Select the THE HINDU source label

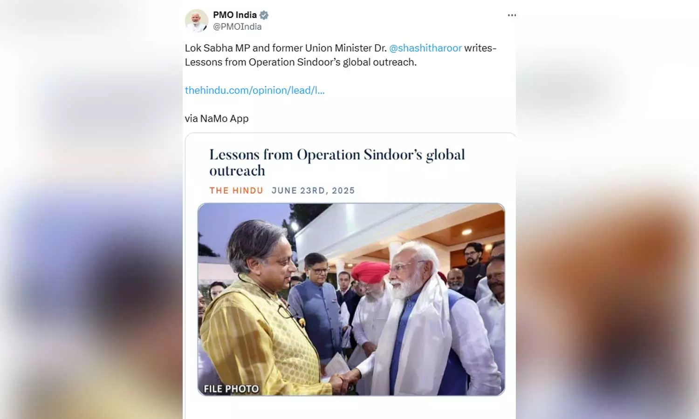(x=236, y=190)
